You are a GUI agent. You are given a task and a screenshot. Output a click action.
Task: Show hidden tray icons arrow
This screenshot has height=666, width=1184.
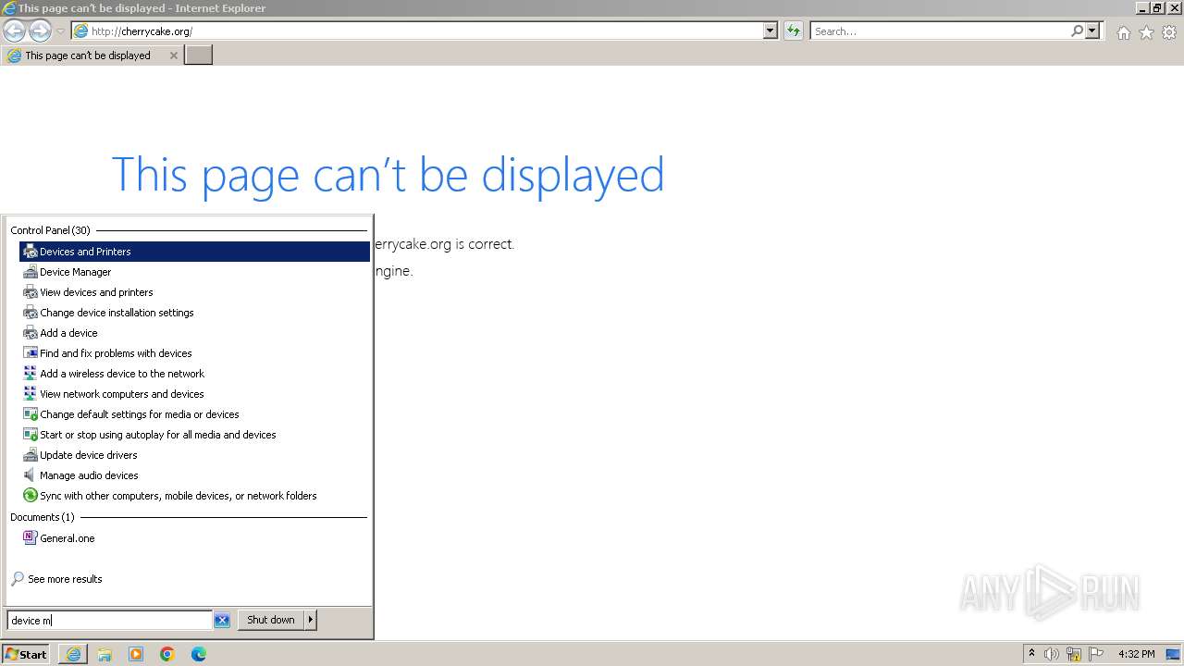(x=1031, y=654)
